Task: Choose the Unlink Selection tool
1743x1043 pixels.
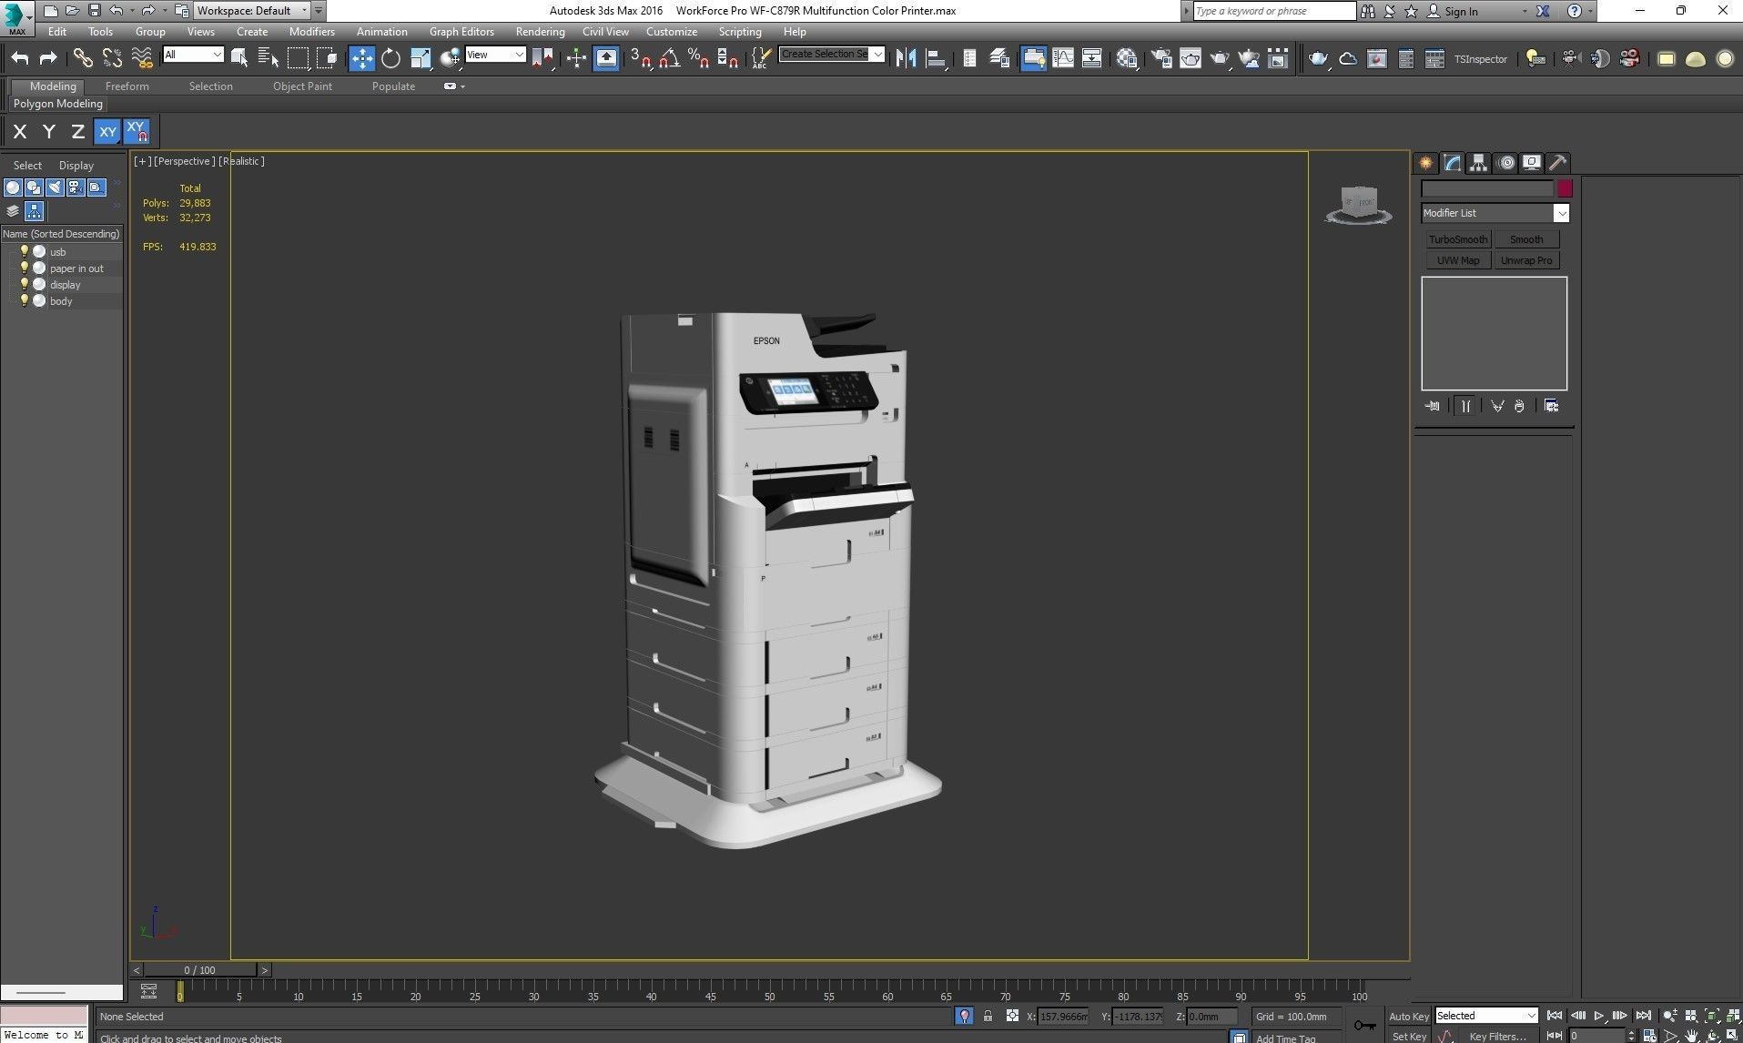Action: 112,58
